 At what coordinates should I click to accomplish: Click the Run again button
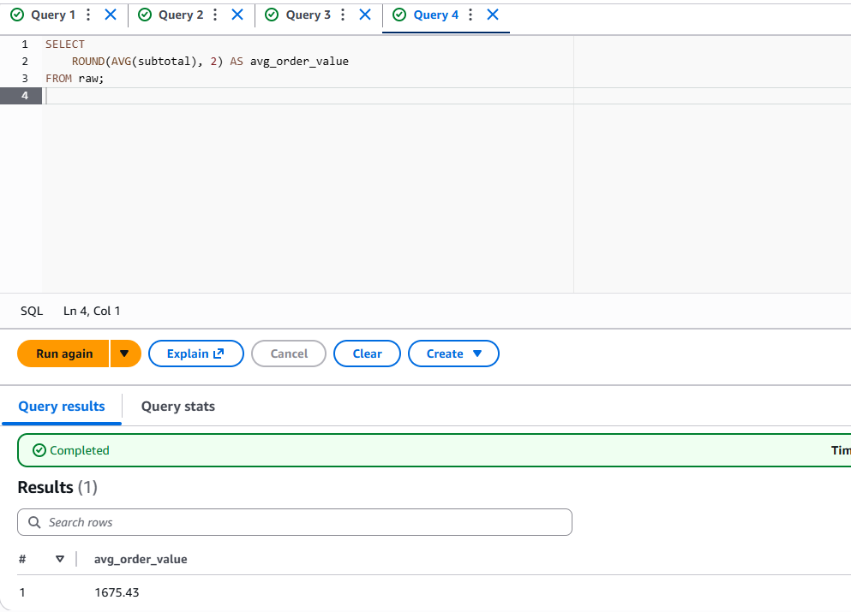point(64,354)
